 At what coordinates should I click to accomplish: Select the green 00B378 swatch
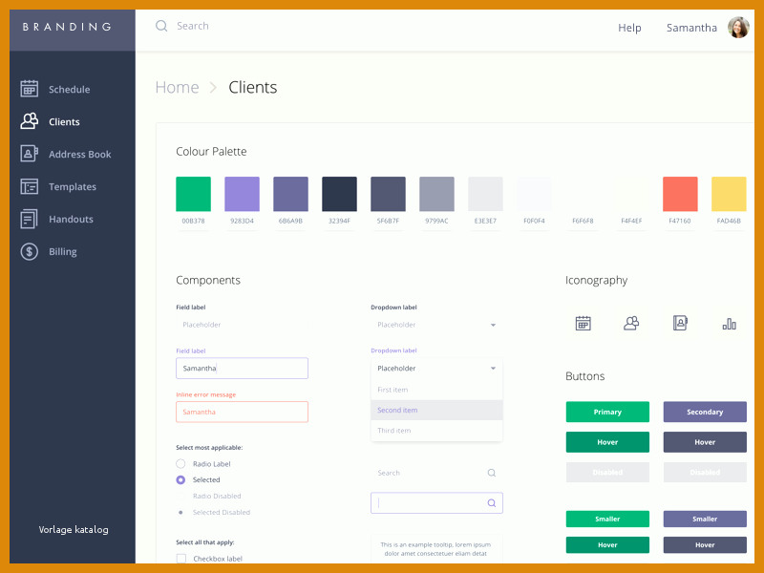pyautogui.click(x=194, y=194)
